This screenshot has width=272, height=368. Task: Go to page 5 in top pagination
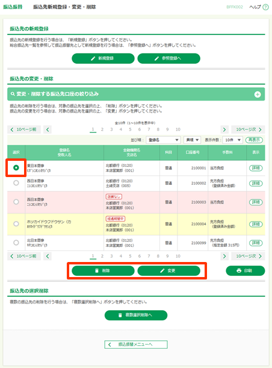[130, 129]
